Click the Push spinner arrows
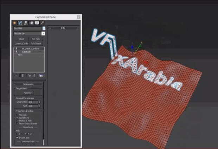Viewport: 218px width, 149px height. 39,106
